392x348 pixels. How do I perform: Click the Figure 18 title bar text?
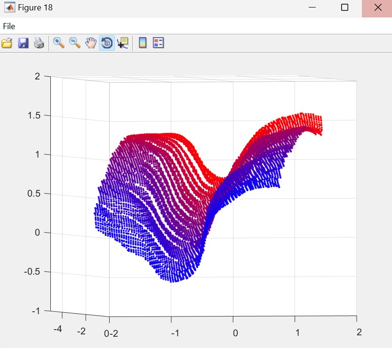(x=35, y=8)
